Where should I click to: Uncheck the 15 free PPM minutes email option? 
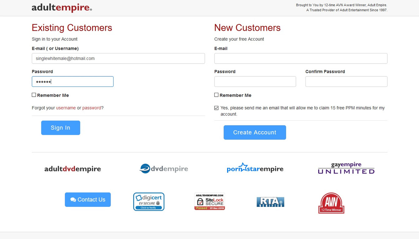point(216,108)
